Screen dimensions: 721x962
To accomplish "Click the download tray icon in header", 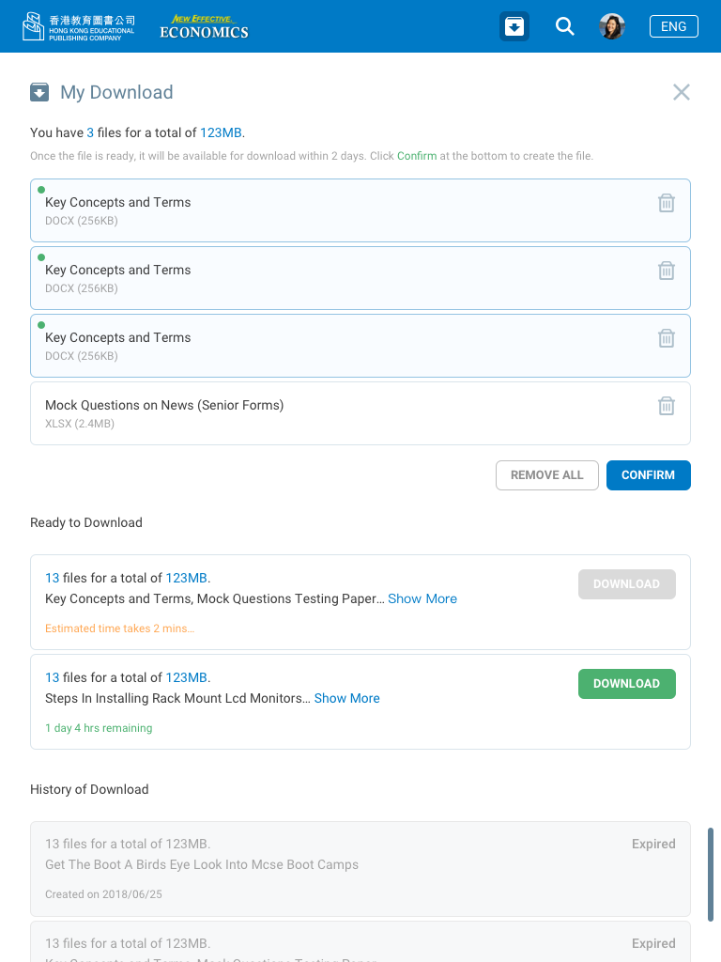I will coord(514,26).
